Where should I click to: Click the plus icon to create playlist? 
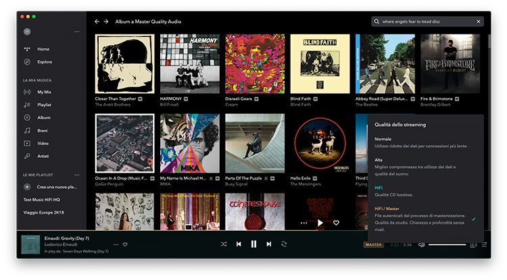[27, 187]
